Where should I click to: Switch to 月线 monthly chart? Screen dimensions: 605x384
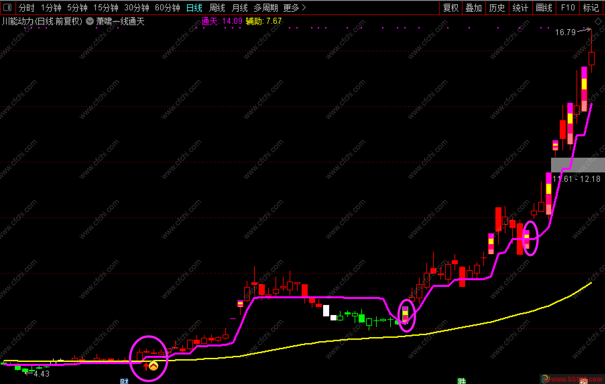[240, 8]
